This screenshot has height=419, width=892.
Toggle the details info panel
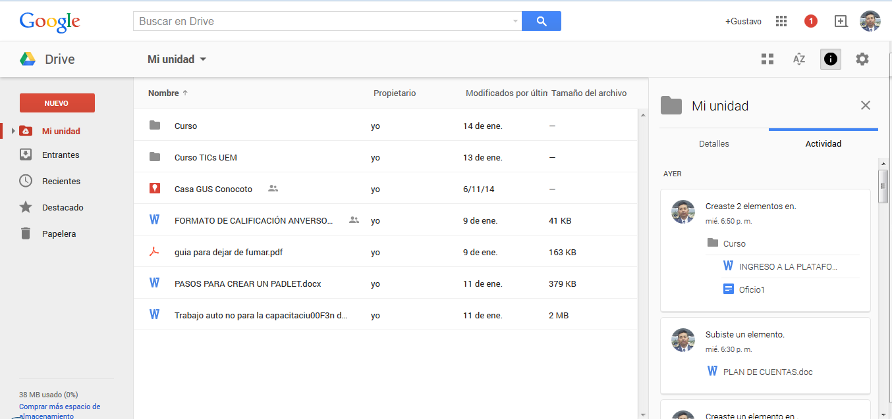tap(831, 59)
